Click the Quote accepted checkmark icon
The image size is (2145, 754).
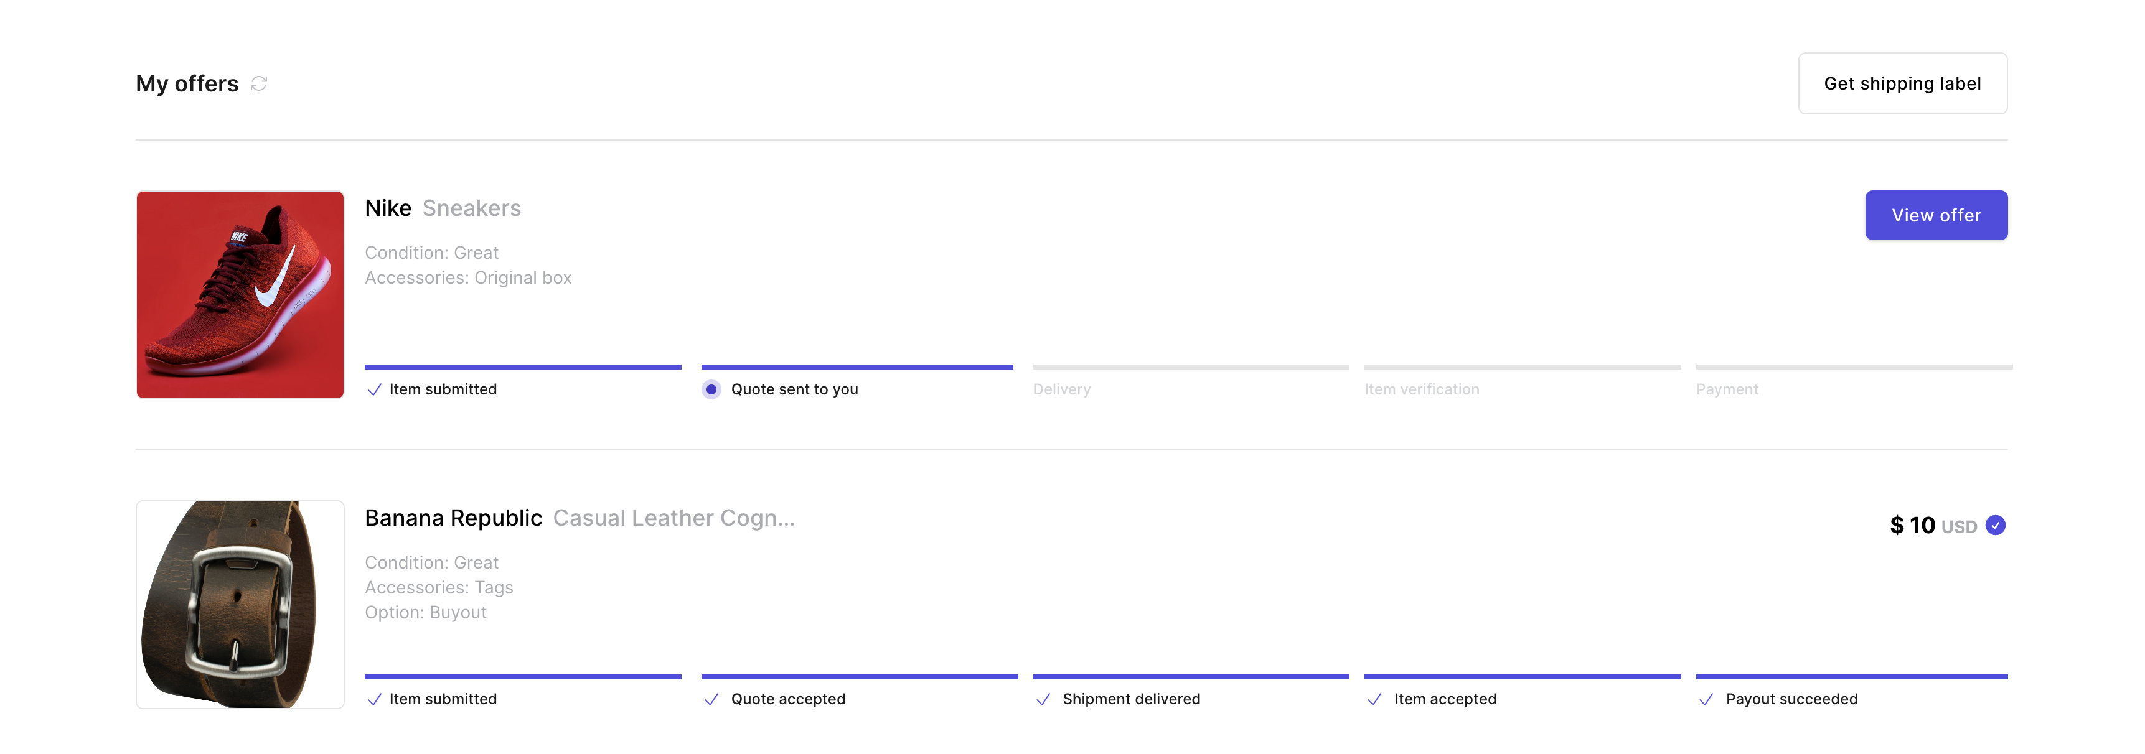point(711,699)
